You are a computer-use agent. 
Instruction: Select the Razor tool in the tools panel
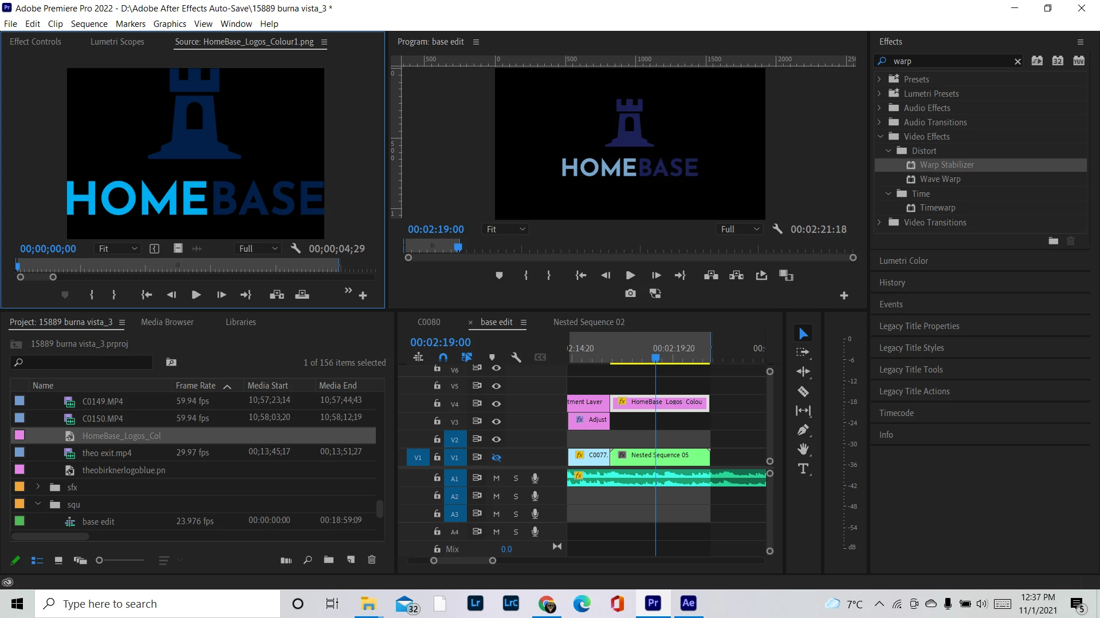click(803, 392)
